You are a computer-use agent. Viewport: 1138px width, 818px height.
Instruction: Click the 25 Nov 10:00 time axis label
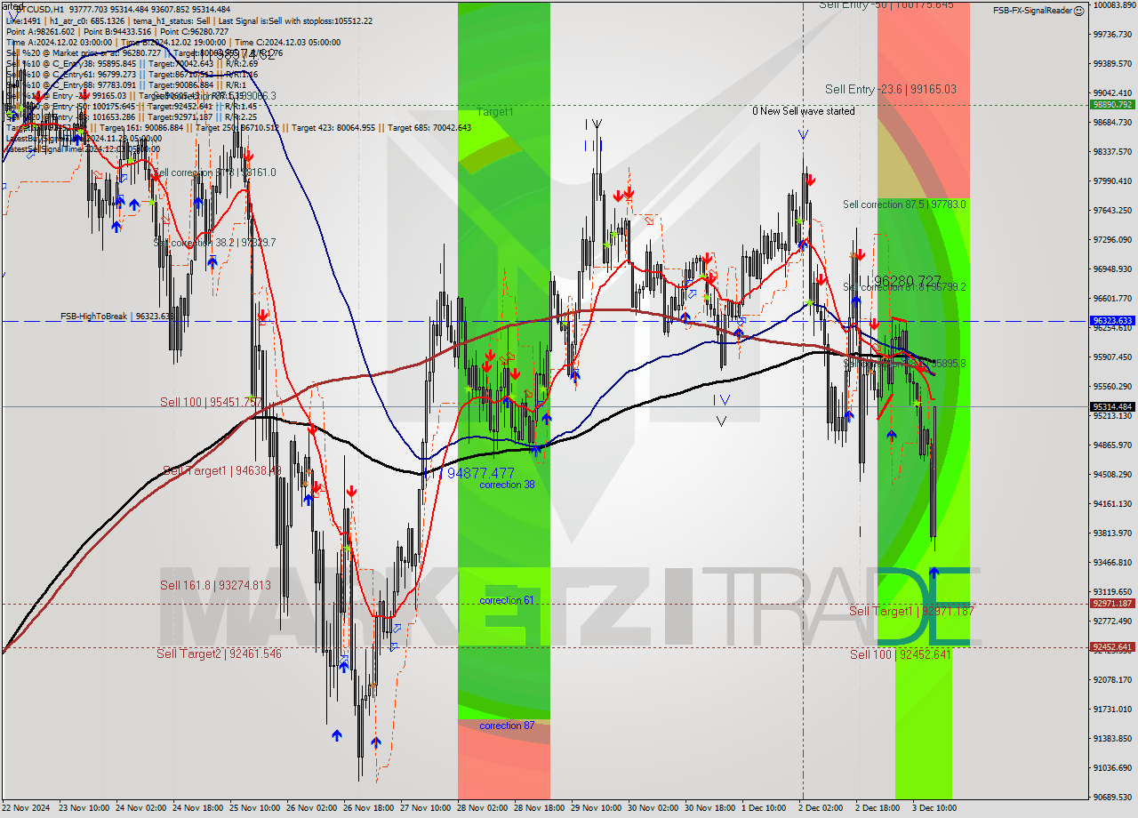256,808
